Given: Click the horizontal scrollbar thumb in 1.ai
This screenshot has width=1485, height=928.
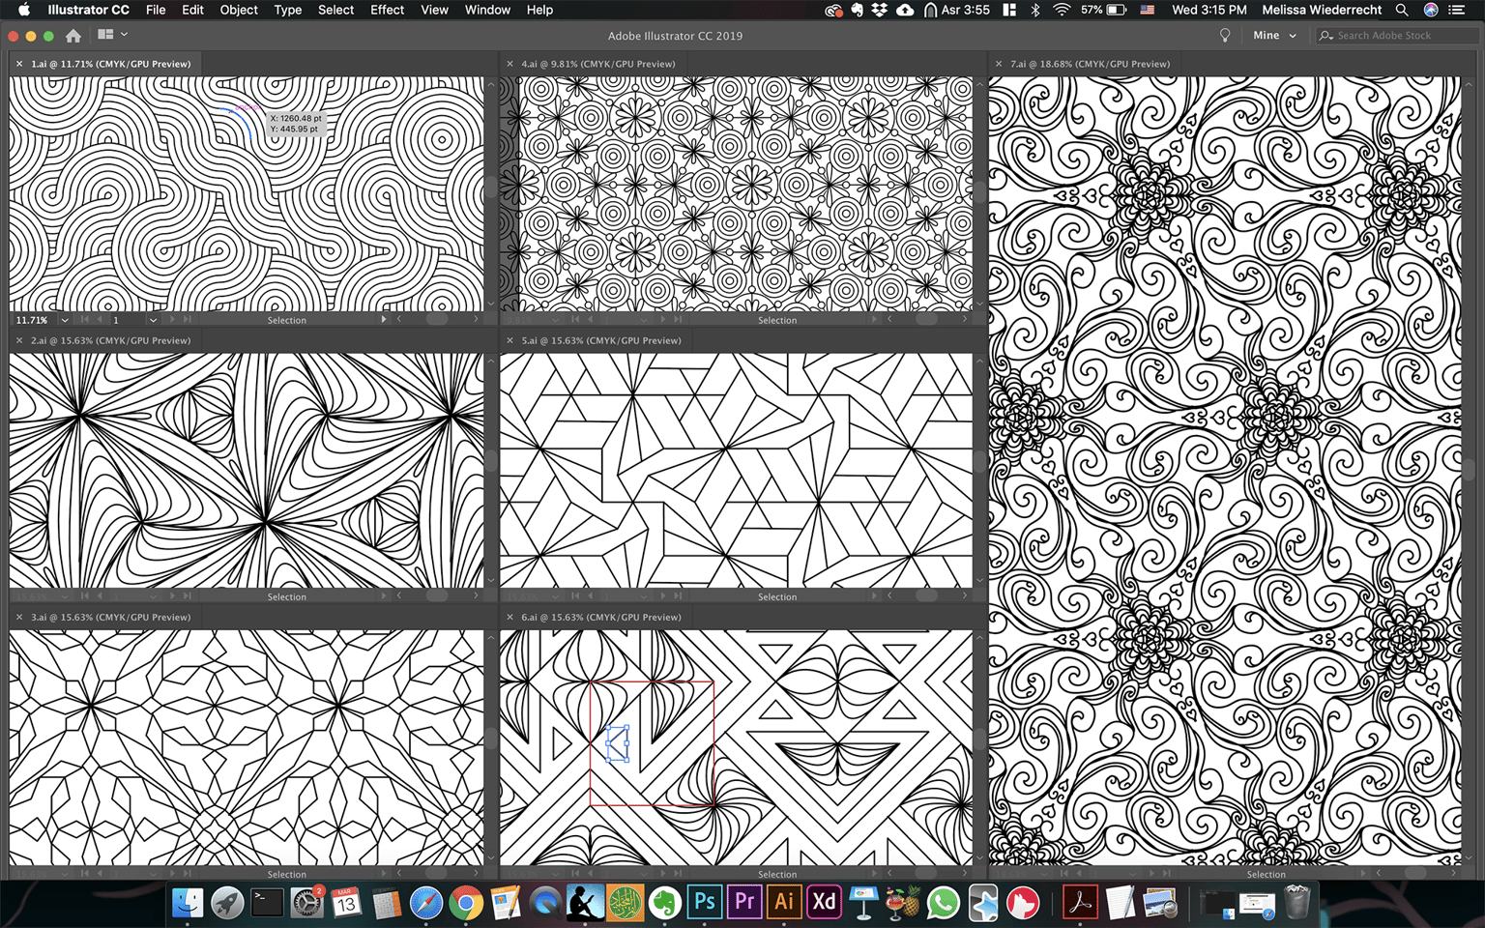Looking at the screenshot, I should 437,319.
